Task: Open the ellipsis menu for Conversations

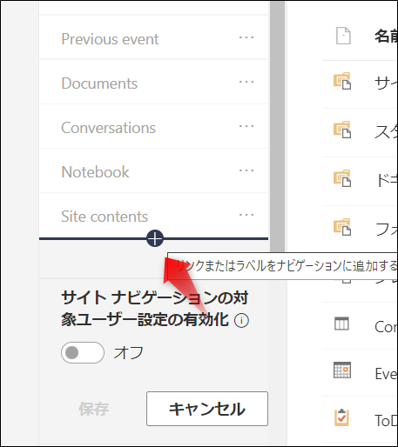Action: click(x=246, y=126)
